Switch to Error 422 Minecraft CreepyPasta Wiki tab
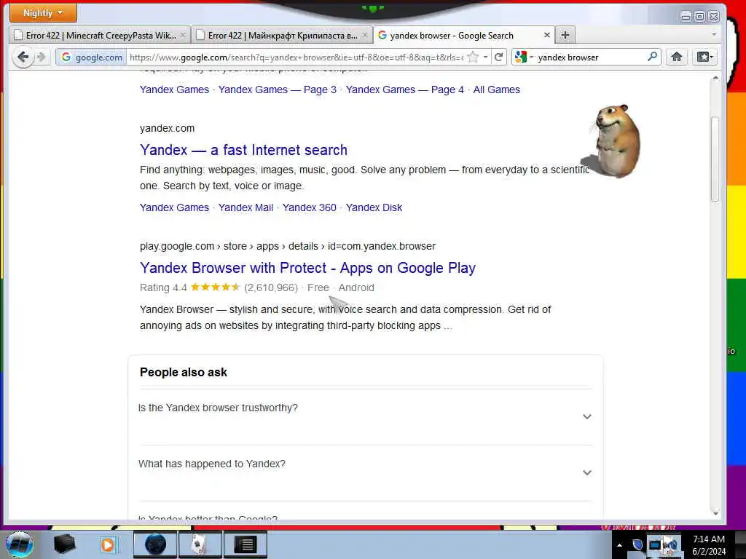The width and height of the screenshot is (746, 559). click(100, 35)
